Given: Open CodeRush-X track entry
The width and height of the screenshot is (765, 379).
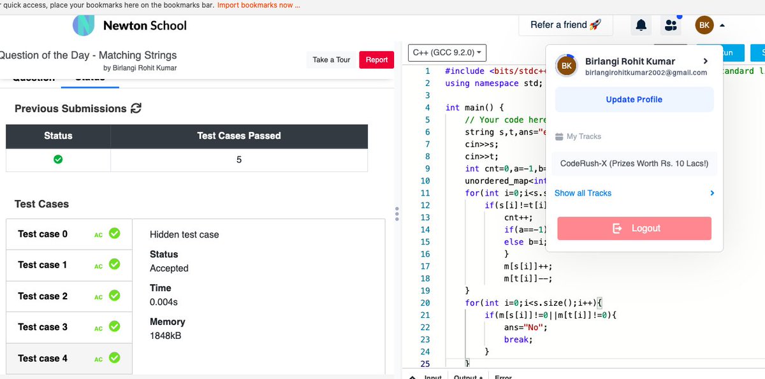Looking at the screenshot, I should pyautogui.click(x=634, y=163).
